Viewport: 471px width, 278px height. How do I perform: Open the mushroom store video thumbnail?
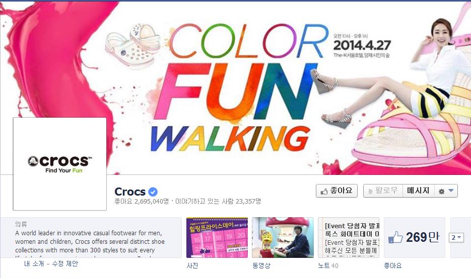pos(283,237)
